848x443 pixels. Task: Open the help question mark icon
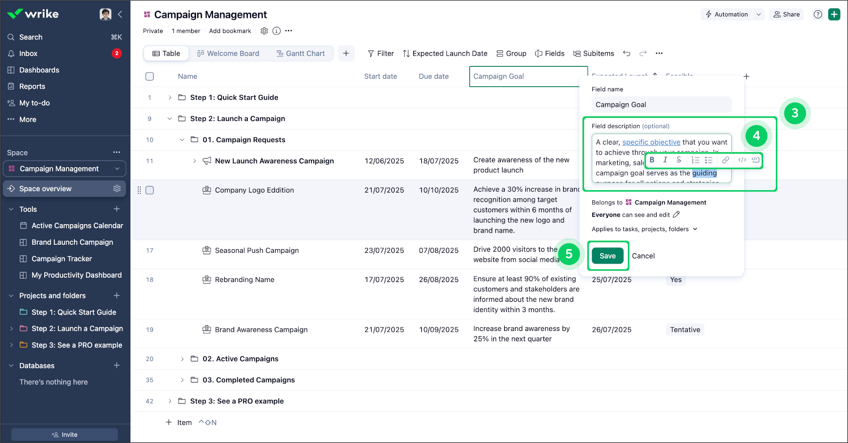pos(818,15)
